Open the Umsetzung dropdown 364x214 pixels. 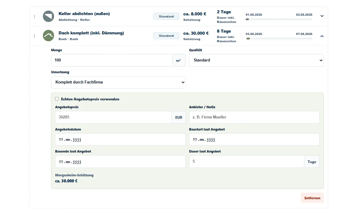pyautogui.click(x=118, y=82)
